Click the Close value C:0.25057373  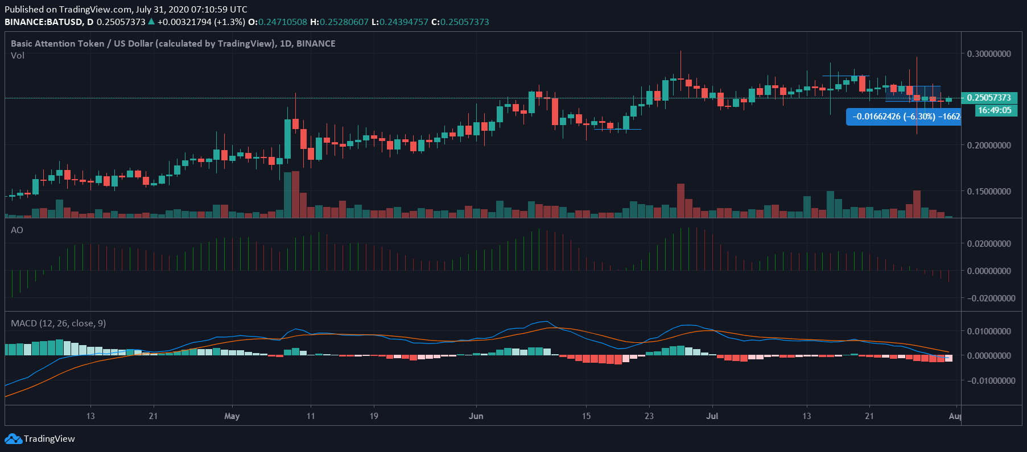coord(460,22)
